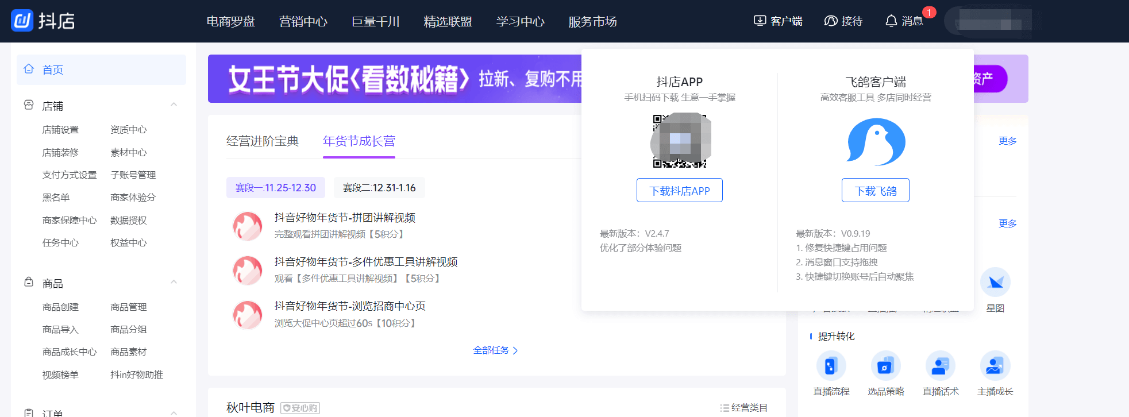Open 黑名单 in sidebar

click(x=56, y=197)
